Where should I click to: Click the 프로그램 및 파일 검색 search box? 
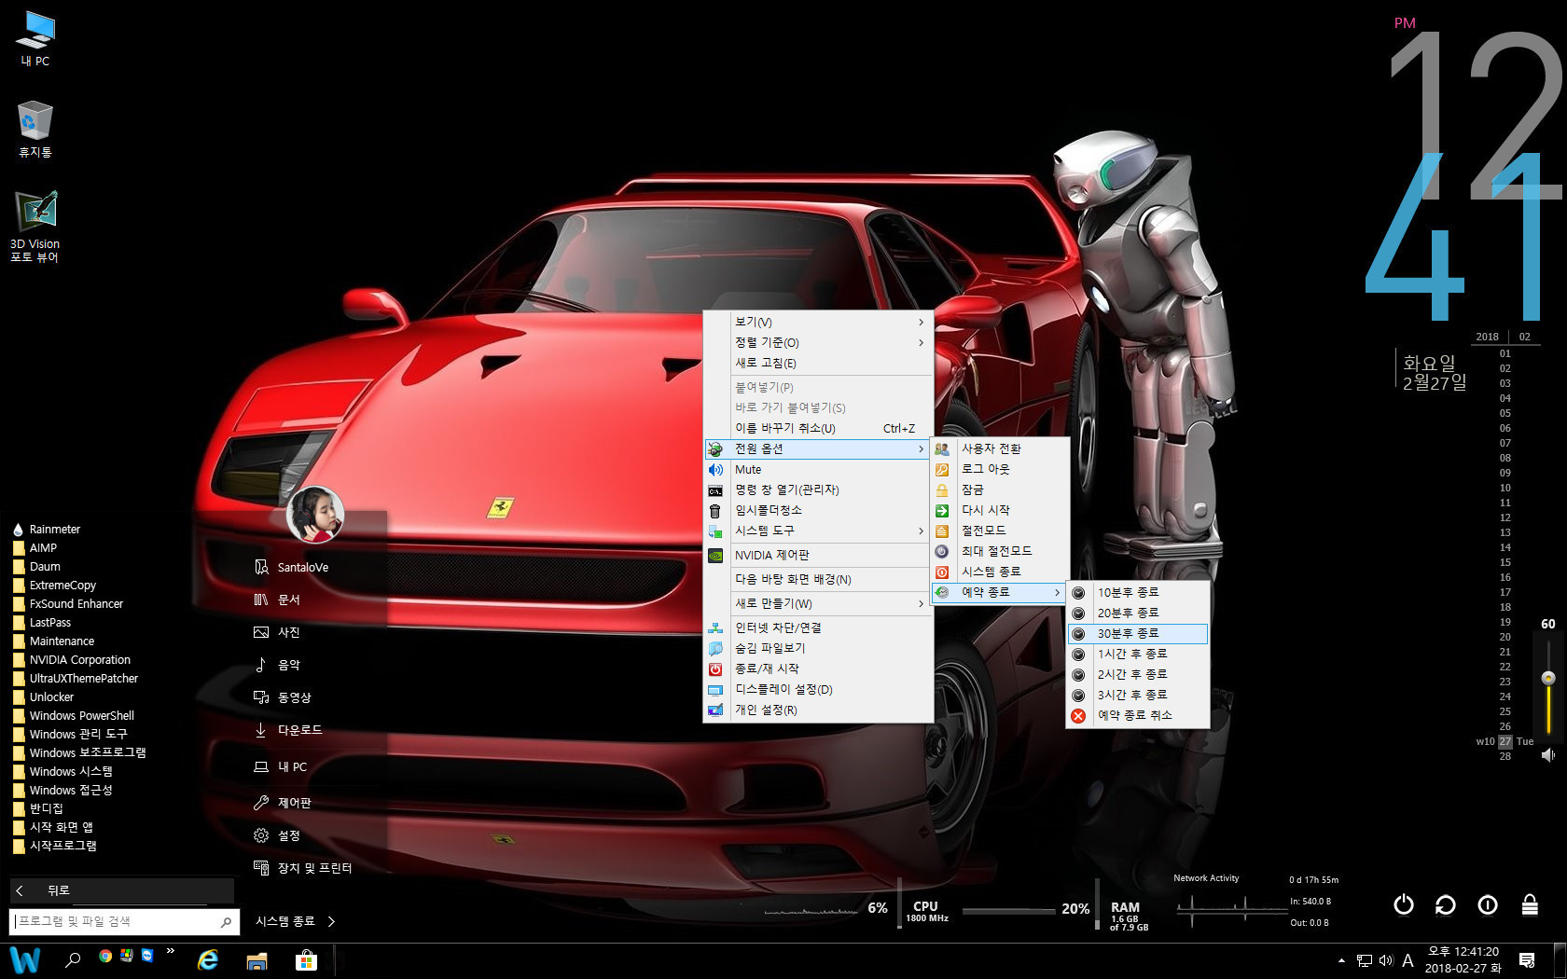pyautogui.click(x=124, y=921)
